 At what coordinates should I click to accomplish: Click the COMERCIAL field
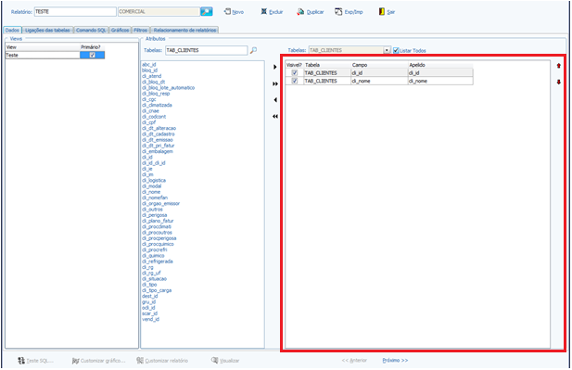[x=159, y=12]
